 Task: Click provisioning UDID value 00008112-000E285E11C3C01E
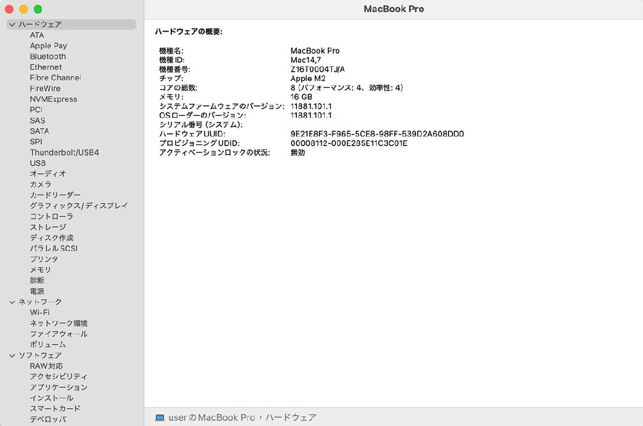pos(349,143)
